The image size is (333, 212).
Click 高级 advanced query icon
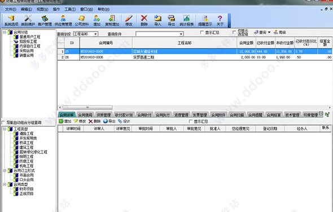280,32
